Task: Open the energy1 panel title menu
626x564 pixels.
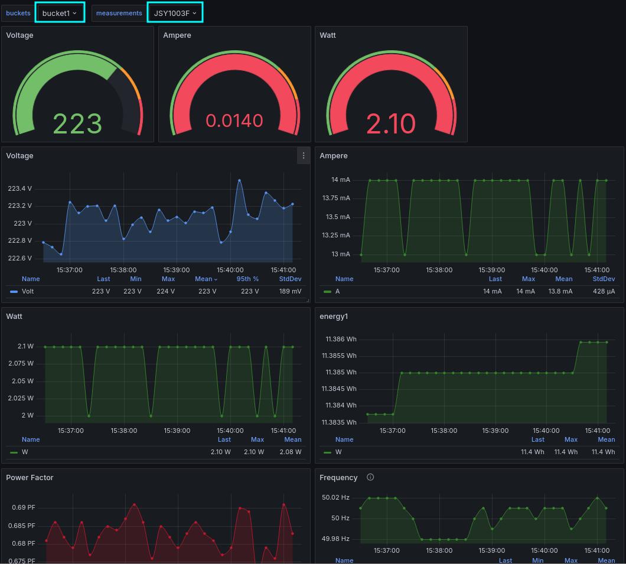Action: (x=334, y=316)
